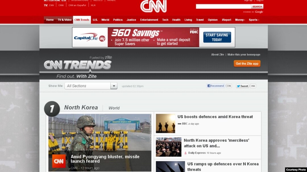The height and width of the screenshot is (172, 307).
Task: Click the saluting crowd thumbnail for Daily Express story
Action: (169, 147)
